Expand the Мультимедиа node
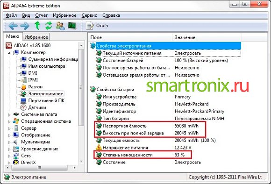Image resolution: width=271 pixels, height=184 pixels. 9,142
